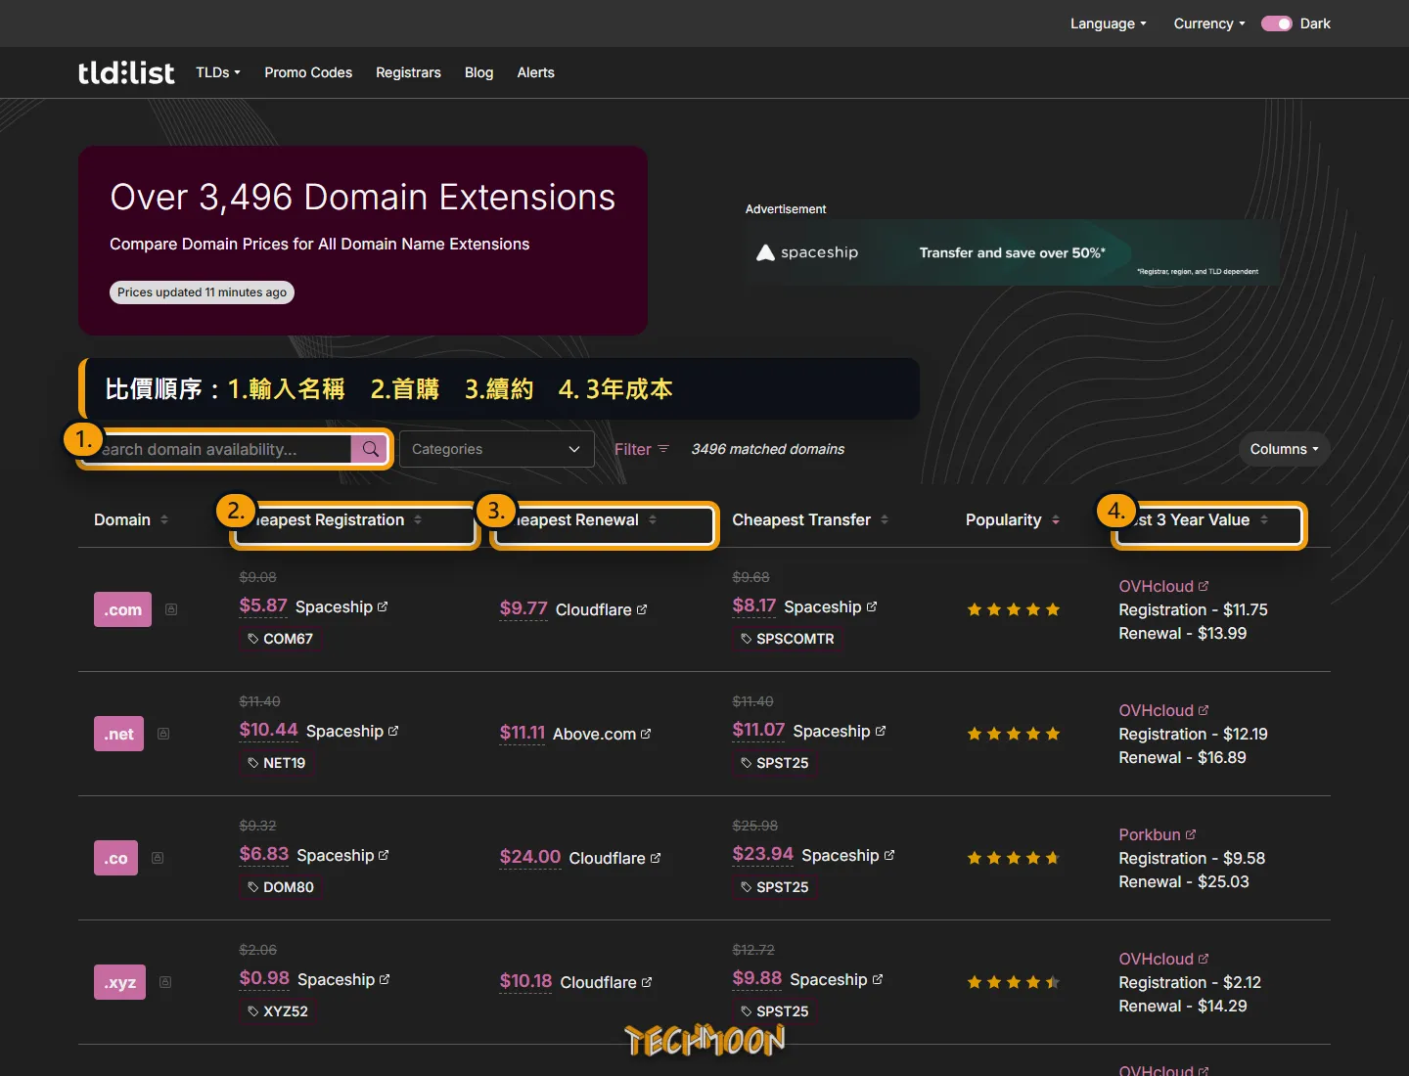The height and width of the screenshot is (1076, 1409).
Task: Open the Columns dropdown
Action: point(1285,449)
